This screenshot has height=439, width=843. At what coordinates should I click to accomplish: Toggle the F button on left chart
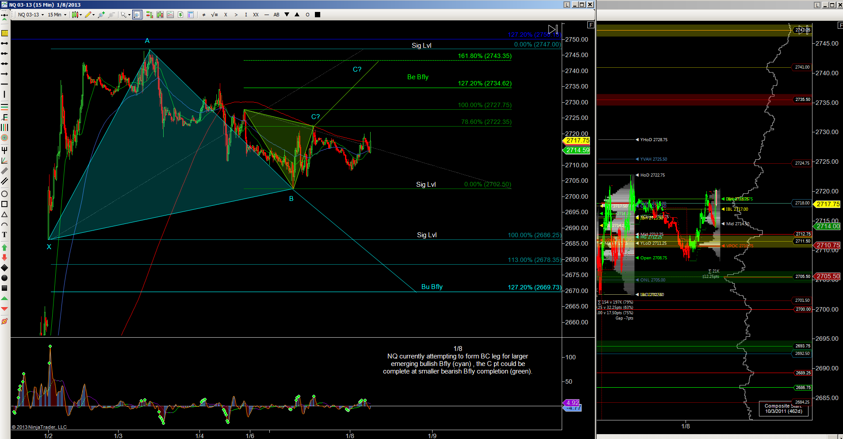[x=590, y=25]
